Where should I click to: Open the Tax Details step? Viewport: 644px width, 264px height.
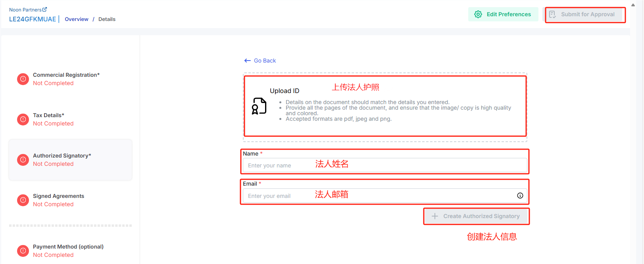click(x=48, y=116)
